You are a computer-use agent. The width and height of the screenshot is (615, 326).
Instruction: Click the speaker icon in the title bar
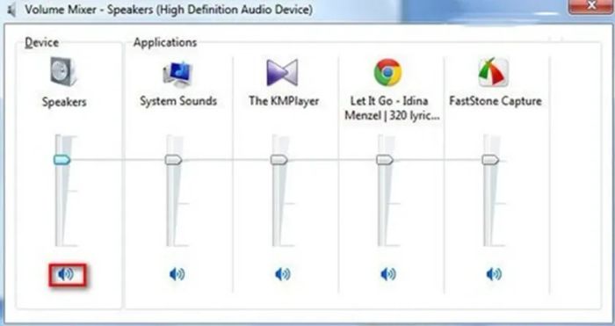[11, 10]
